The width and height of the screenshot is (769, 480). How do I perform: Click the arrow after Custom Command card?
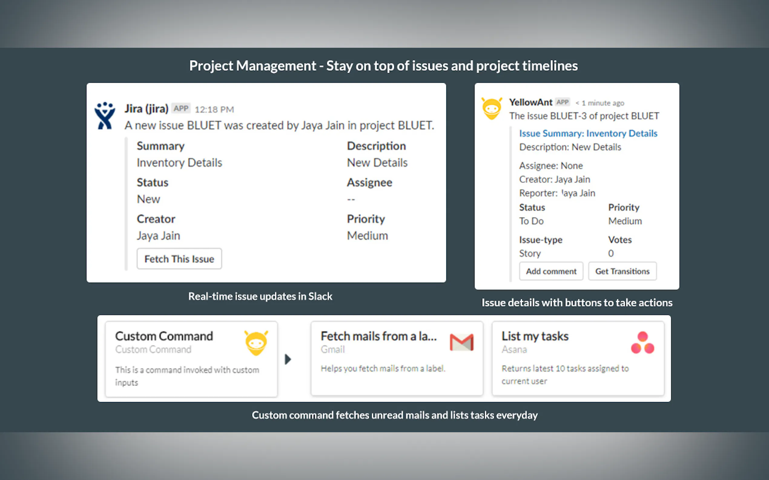coord(288,359)
